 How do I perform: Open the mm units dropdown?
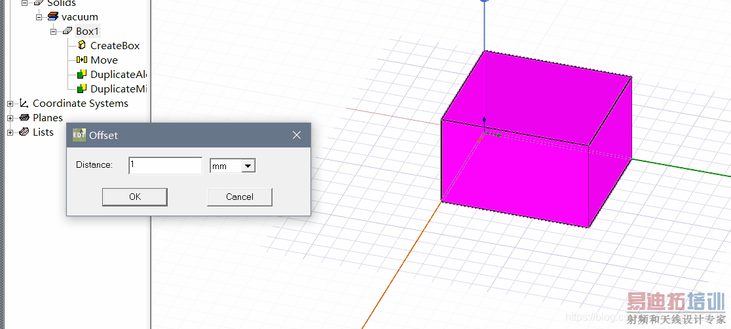248,166
